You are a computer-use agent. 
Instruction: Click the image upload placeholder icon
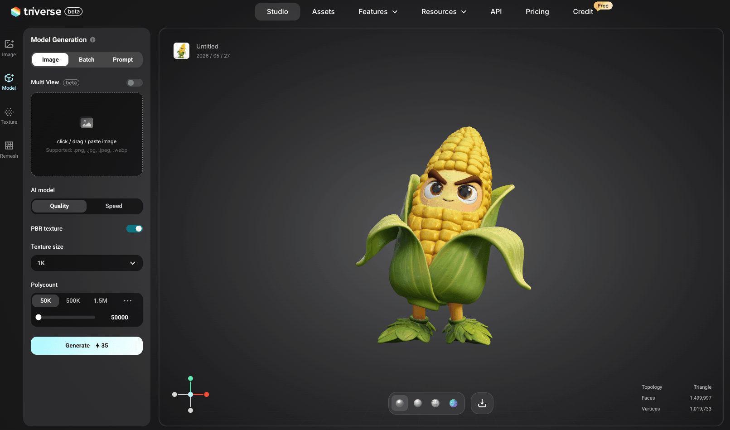point(87,122)
